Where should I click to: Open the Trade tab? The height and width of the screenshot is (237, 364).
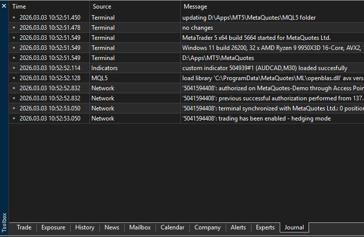pyautogui.click(x=24, y=227)
